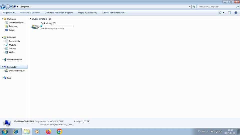Open the view options dropdown arrow
The height and width of the screenshot is (135, 240).
click(x=223, y=13)
